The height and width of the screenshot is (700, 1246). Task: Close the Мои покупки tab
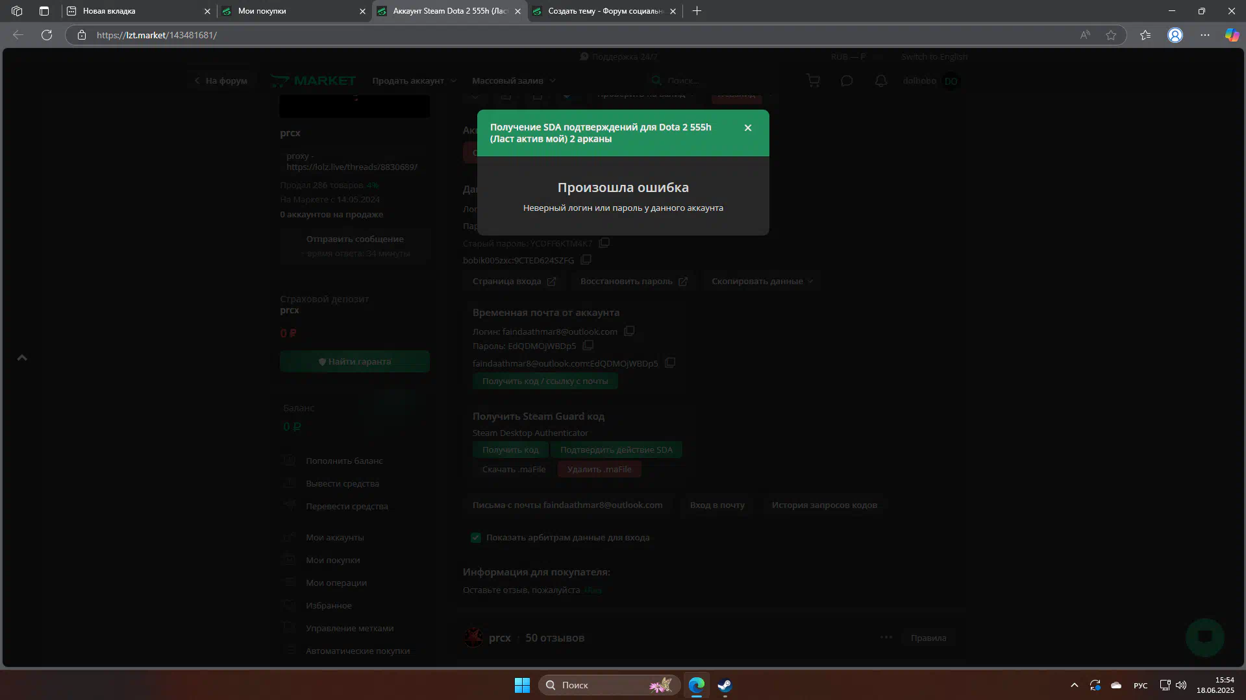pos(362,11)
